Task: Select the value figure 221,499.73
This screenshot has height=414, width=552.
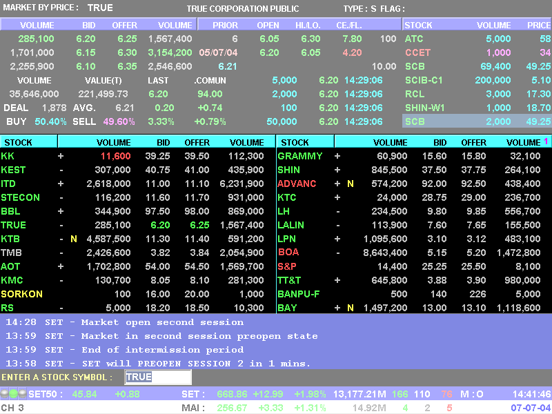Action: (x=103, y=94)
